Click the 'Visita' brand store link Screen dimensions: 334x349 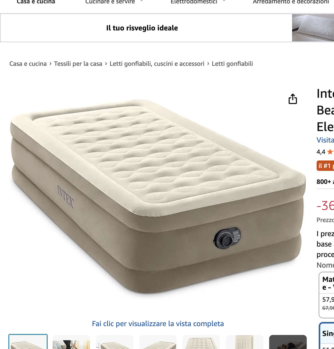click(x=325, y=140)
